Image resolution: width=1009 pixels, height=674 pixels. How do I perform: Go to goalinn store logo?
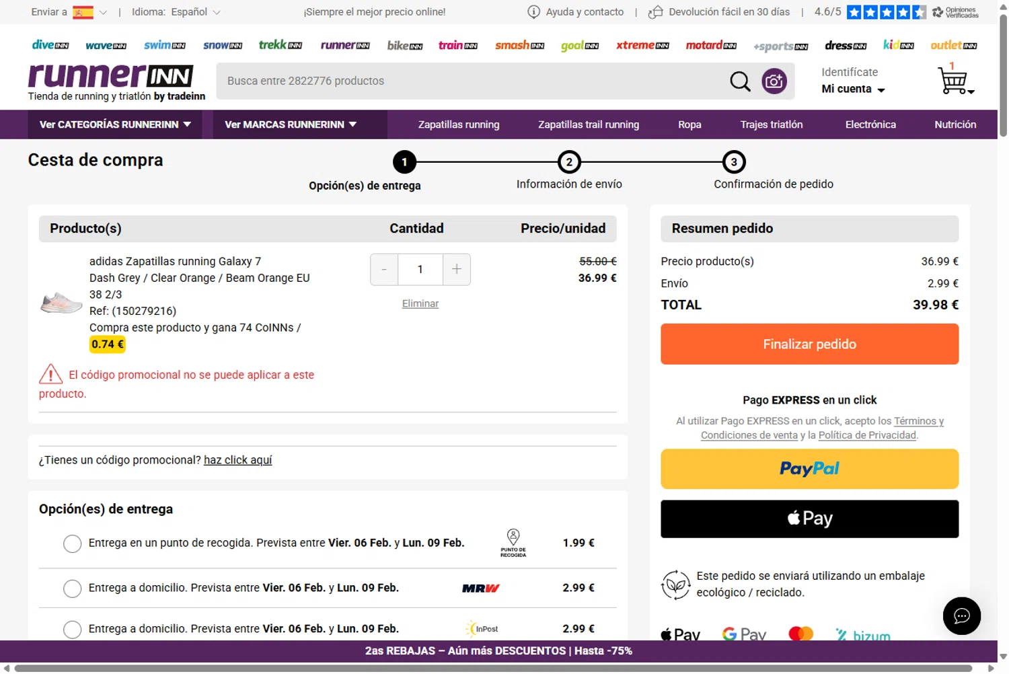click(x=580, y=46)
